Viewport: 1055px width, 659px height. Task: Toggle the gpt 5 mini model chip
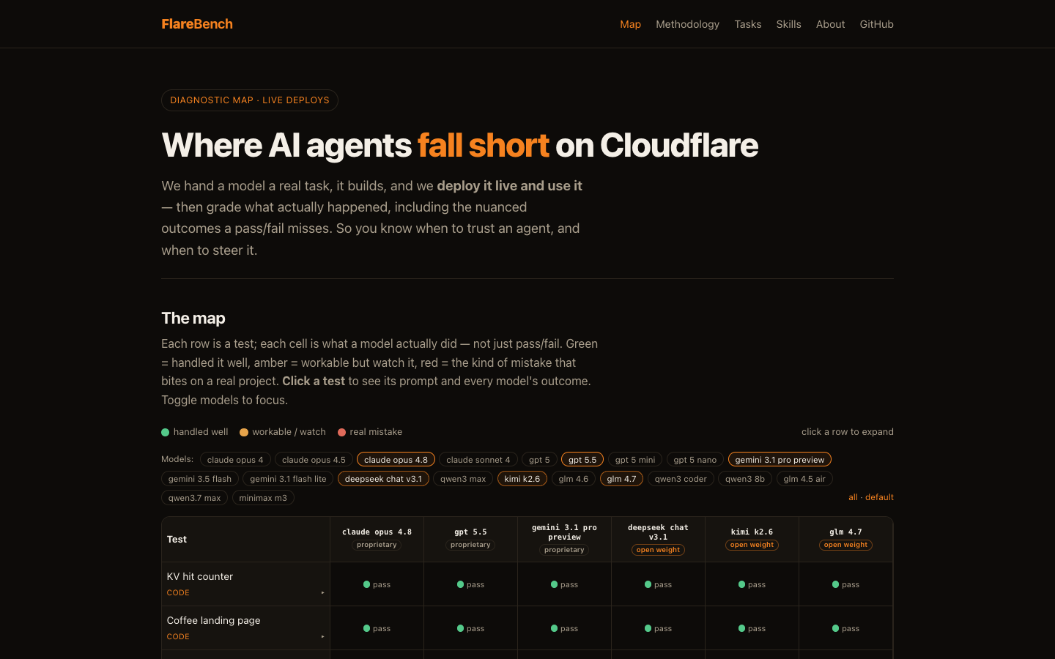pyautogui.click(x=635, y=460)
